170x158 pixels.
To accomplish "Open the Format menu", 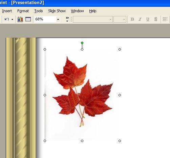I will [x=23, y=11].
